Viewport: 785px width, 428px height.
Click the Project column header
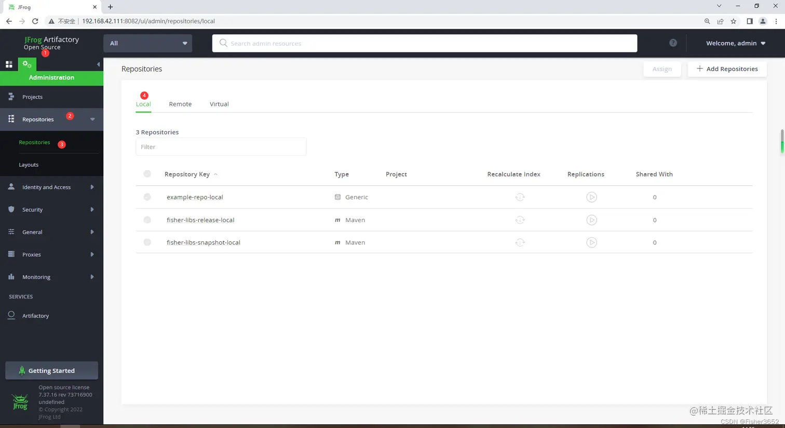pyautogui.click(x=396, y=174)
